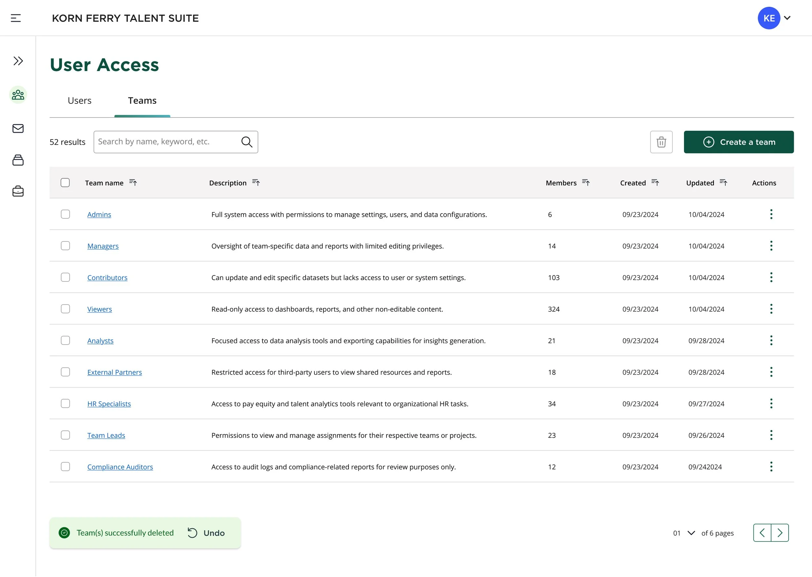Go to next page arrow

[780, 533]
